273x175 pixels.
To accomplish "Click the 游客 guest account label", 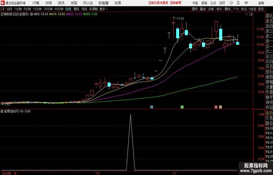I will pos(261,3).
